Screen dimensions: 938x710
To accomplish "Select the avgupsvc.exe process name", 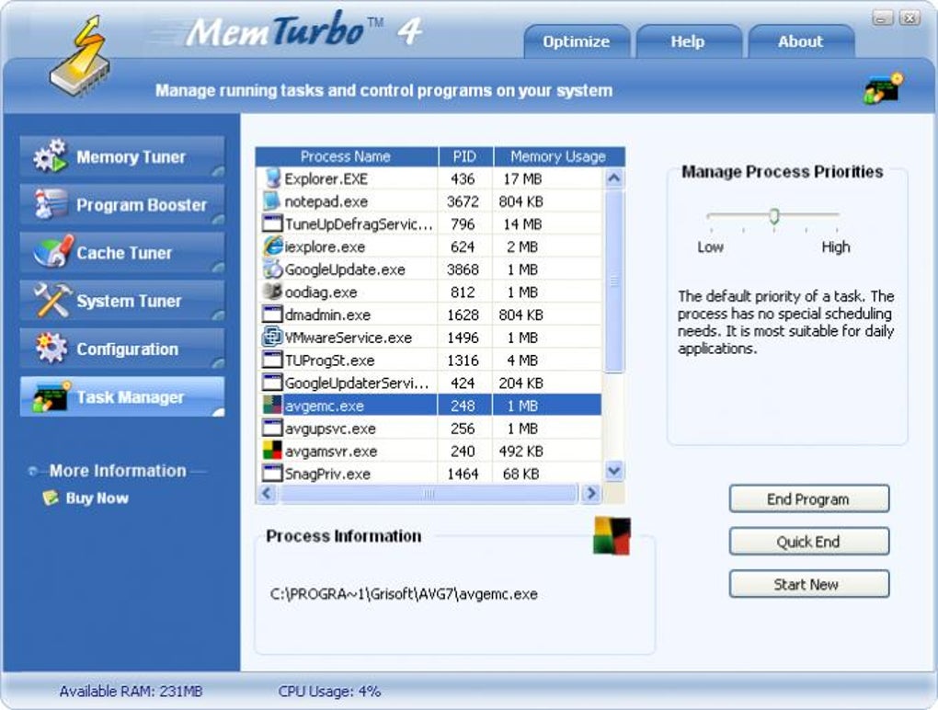I will (x=330, y=429).
